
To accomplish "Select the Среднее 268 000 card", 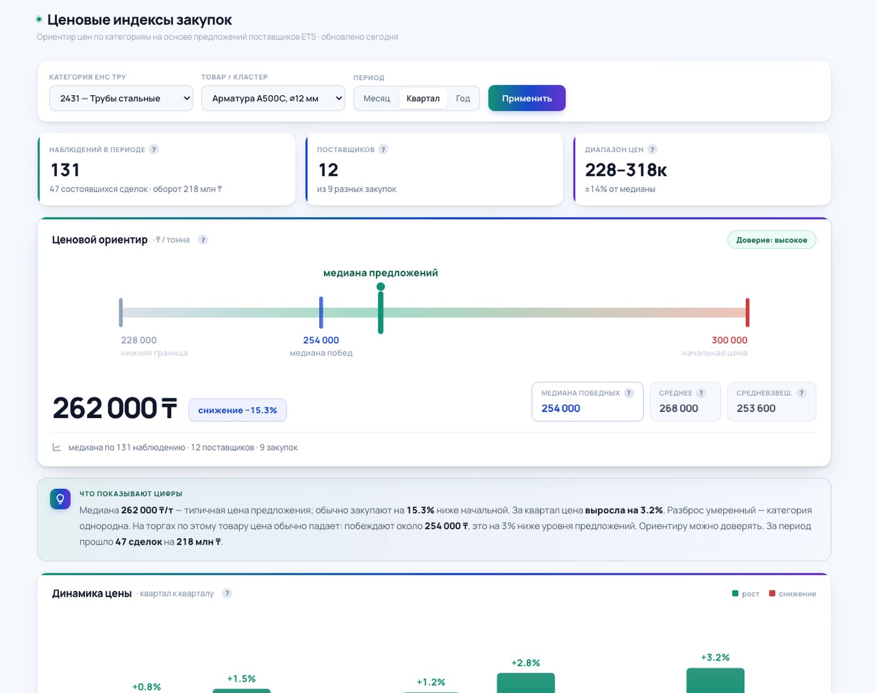I will point(686,401).
